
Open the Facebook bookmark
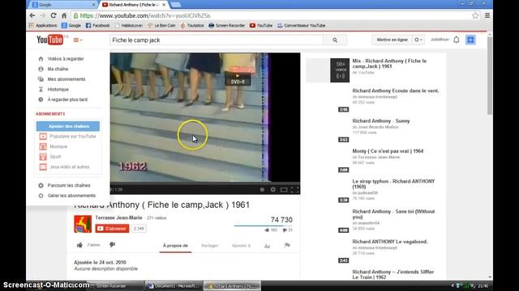click(97, 25)
